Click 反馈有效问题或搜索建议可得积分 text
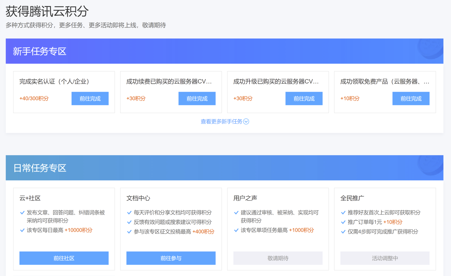The image size is (451, 276). point(173,222)
